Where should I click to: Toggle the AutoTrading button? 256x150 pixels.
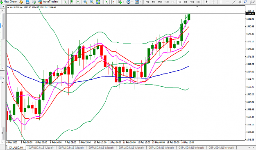click(x=48, y=2)
